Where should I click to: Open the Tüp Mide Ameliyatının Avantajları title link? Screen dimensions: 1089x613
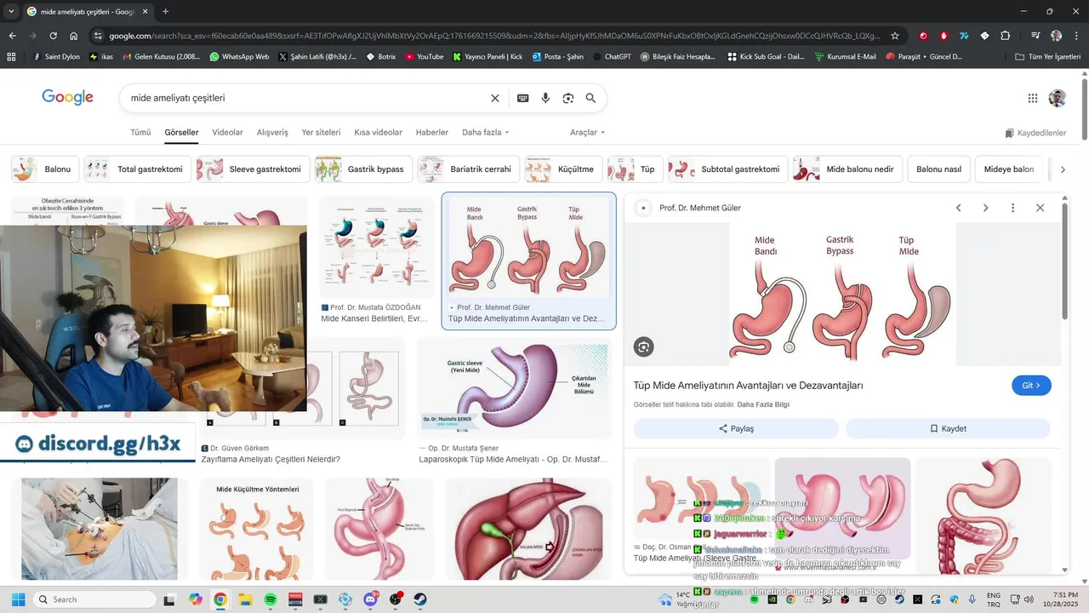point(749,386)
